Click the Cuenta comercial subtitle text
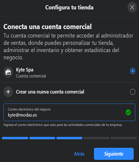 [x=31, y=76]
